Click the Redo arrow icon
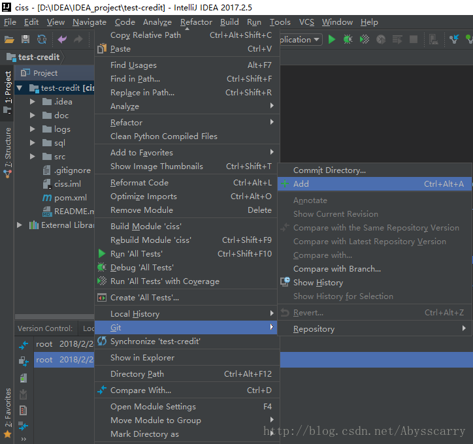473x444 pixels. coord(78,39)
